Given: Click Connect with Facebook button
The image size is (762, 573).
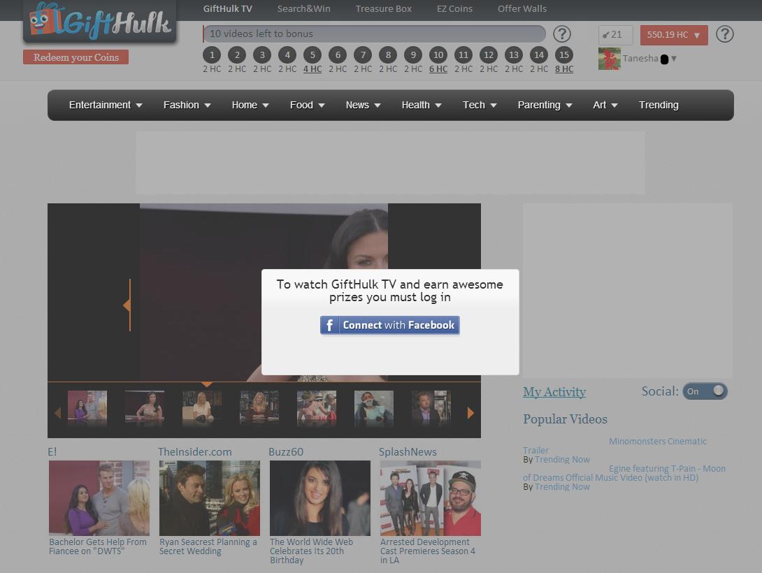Looking at the screenshot, I should click(x=390, y=326).
